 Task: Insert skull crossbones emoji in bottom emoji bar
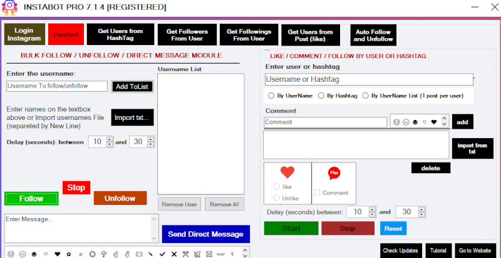tap(209, 254)
